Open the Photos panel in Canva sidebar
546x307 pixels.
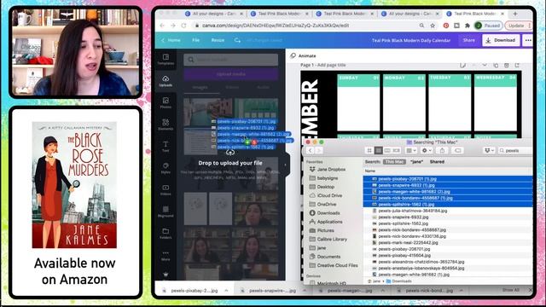click(166, 102)
